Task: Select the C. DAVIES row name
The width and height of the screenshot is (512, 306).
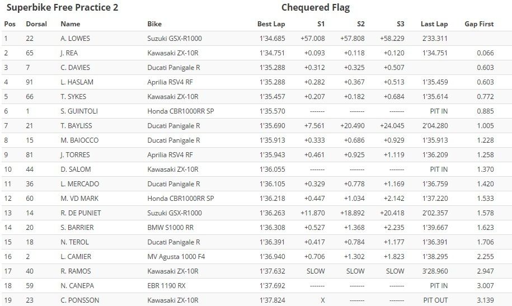Action: (x=75, y=68)
